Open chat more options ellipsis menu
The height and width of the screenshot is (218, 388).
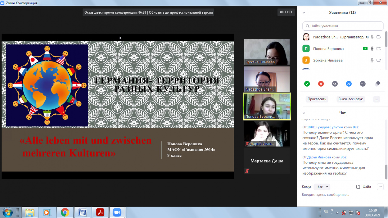coord(380,187)
